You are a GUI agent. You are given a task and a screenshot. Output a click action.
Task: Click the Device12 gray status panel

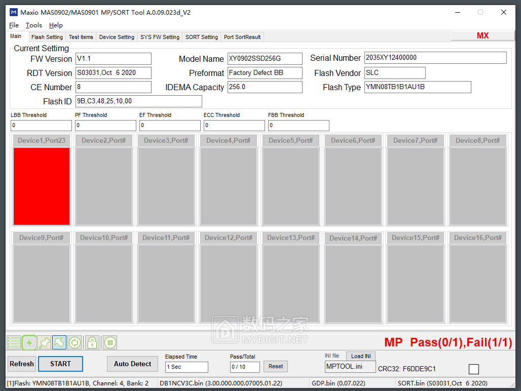pos(228,284)
